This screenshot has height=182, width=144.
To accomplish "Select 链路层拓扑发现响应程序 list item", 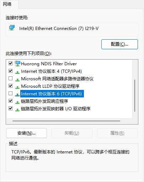I will (x=44, y=101).
